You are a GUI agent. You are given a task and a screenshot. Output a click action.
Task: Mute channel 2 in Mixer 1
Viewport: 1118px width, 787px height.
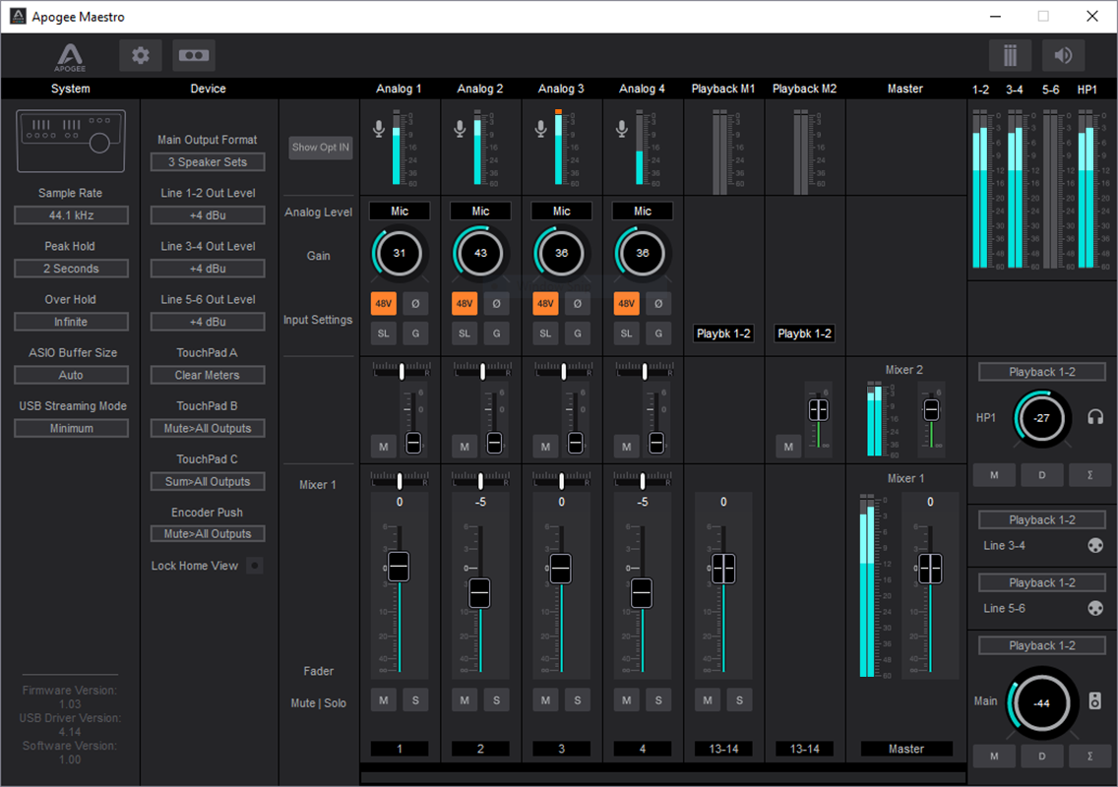[x=464, y=699]
